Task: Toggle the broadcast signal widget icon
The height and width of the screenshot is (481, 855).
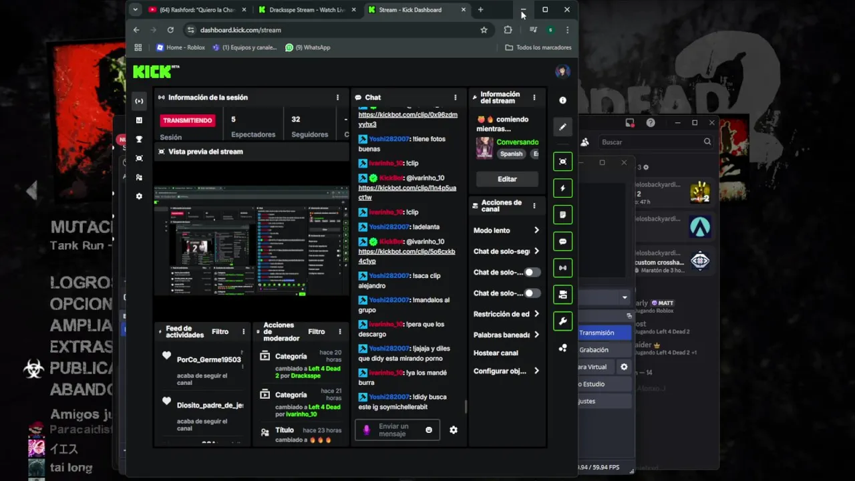Action: coord(562,268)
